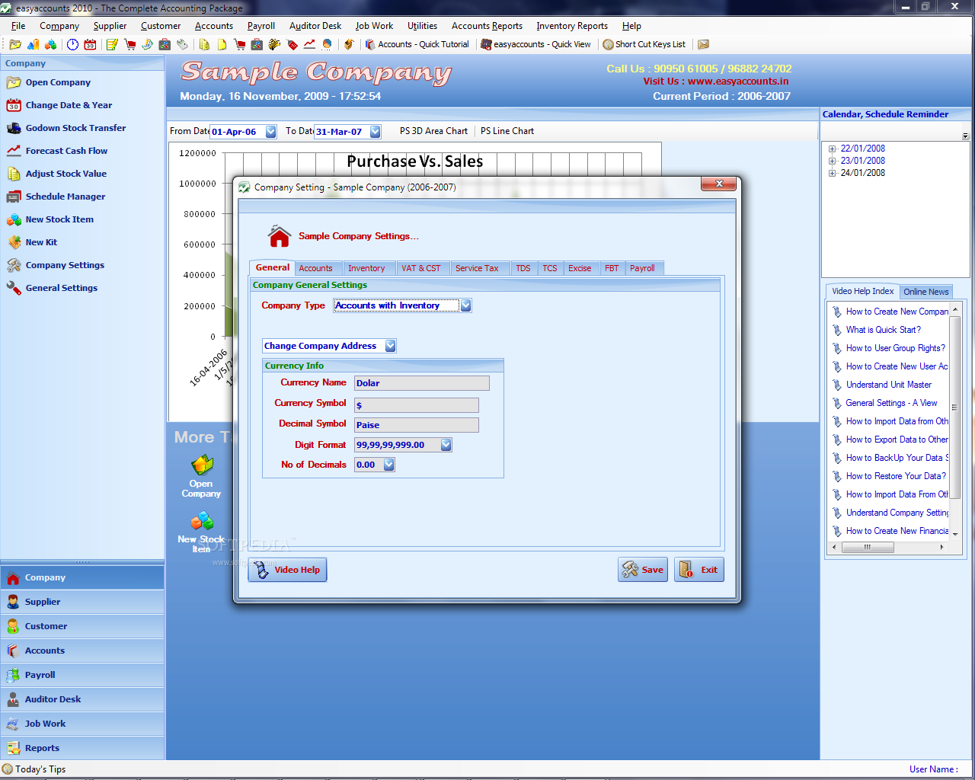
Task: Click the Company Settings tools icon
Action: (14, 265)
